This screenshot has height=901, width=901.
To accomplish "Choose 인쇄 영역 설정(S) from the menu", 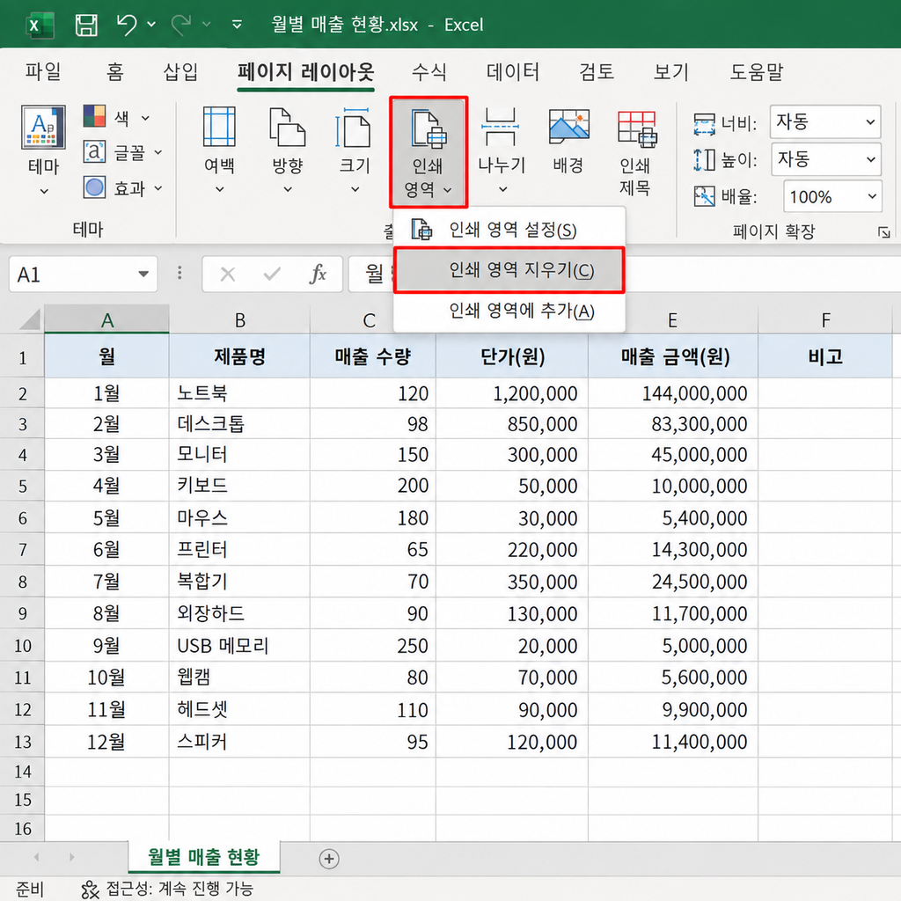I will click(509, 230).
